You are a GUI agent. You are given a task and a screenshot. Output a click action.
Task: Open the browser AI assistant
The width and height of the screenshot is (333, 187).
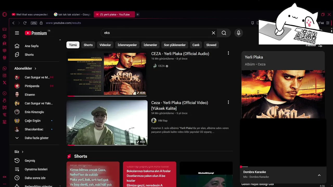point(321,23)
